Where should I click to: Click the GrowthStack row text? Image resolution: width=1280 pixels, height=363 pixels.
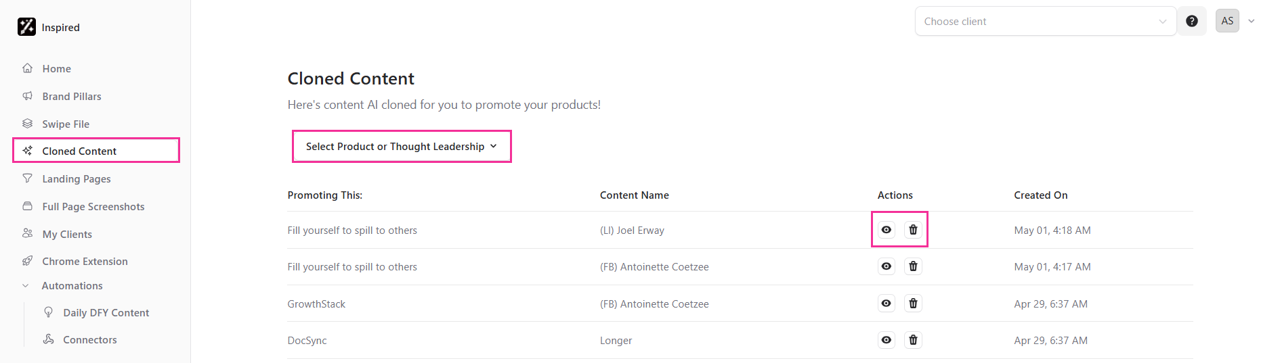point(316,304)
